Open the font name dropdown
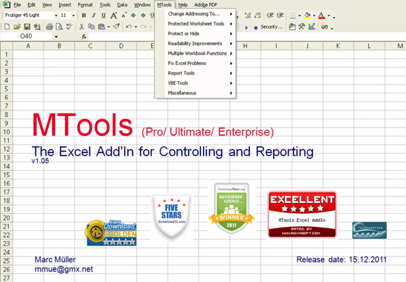Image resolution: width=406 pixels, height=282 pixels. point(56,16)
